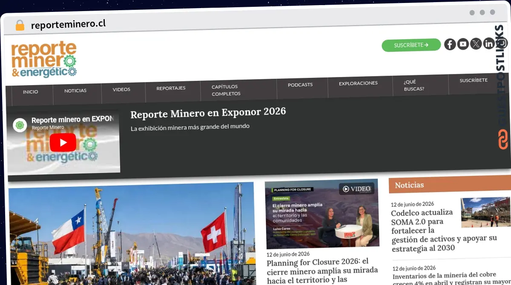Screen dimensions: 511x285
Task: Open the EXPLORACIONES menu item
Action: [x=358, y=83]
